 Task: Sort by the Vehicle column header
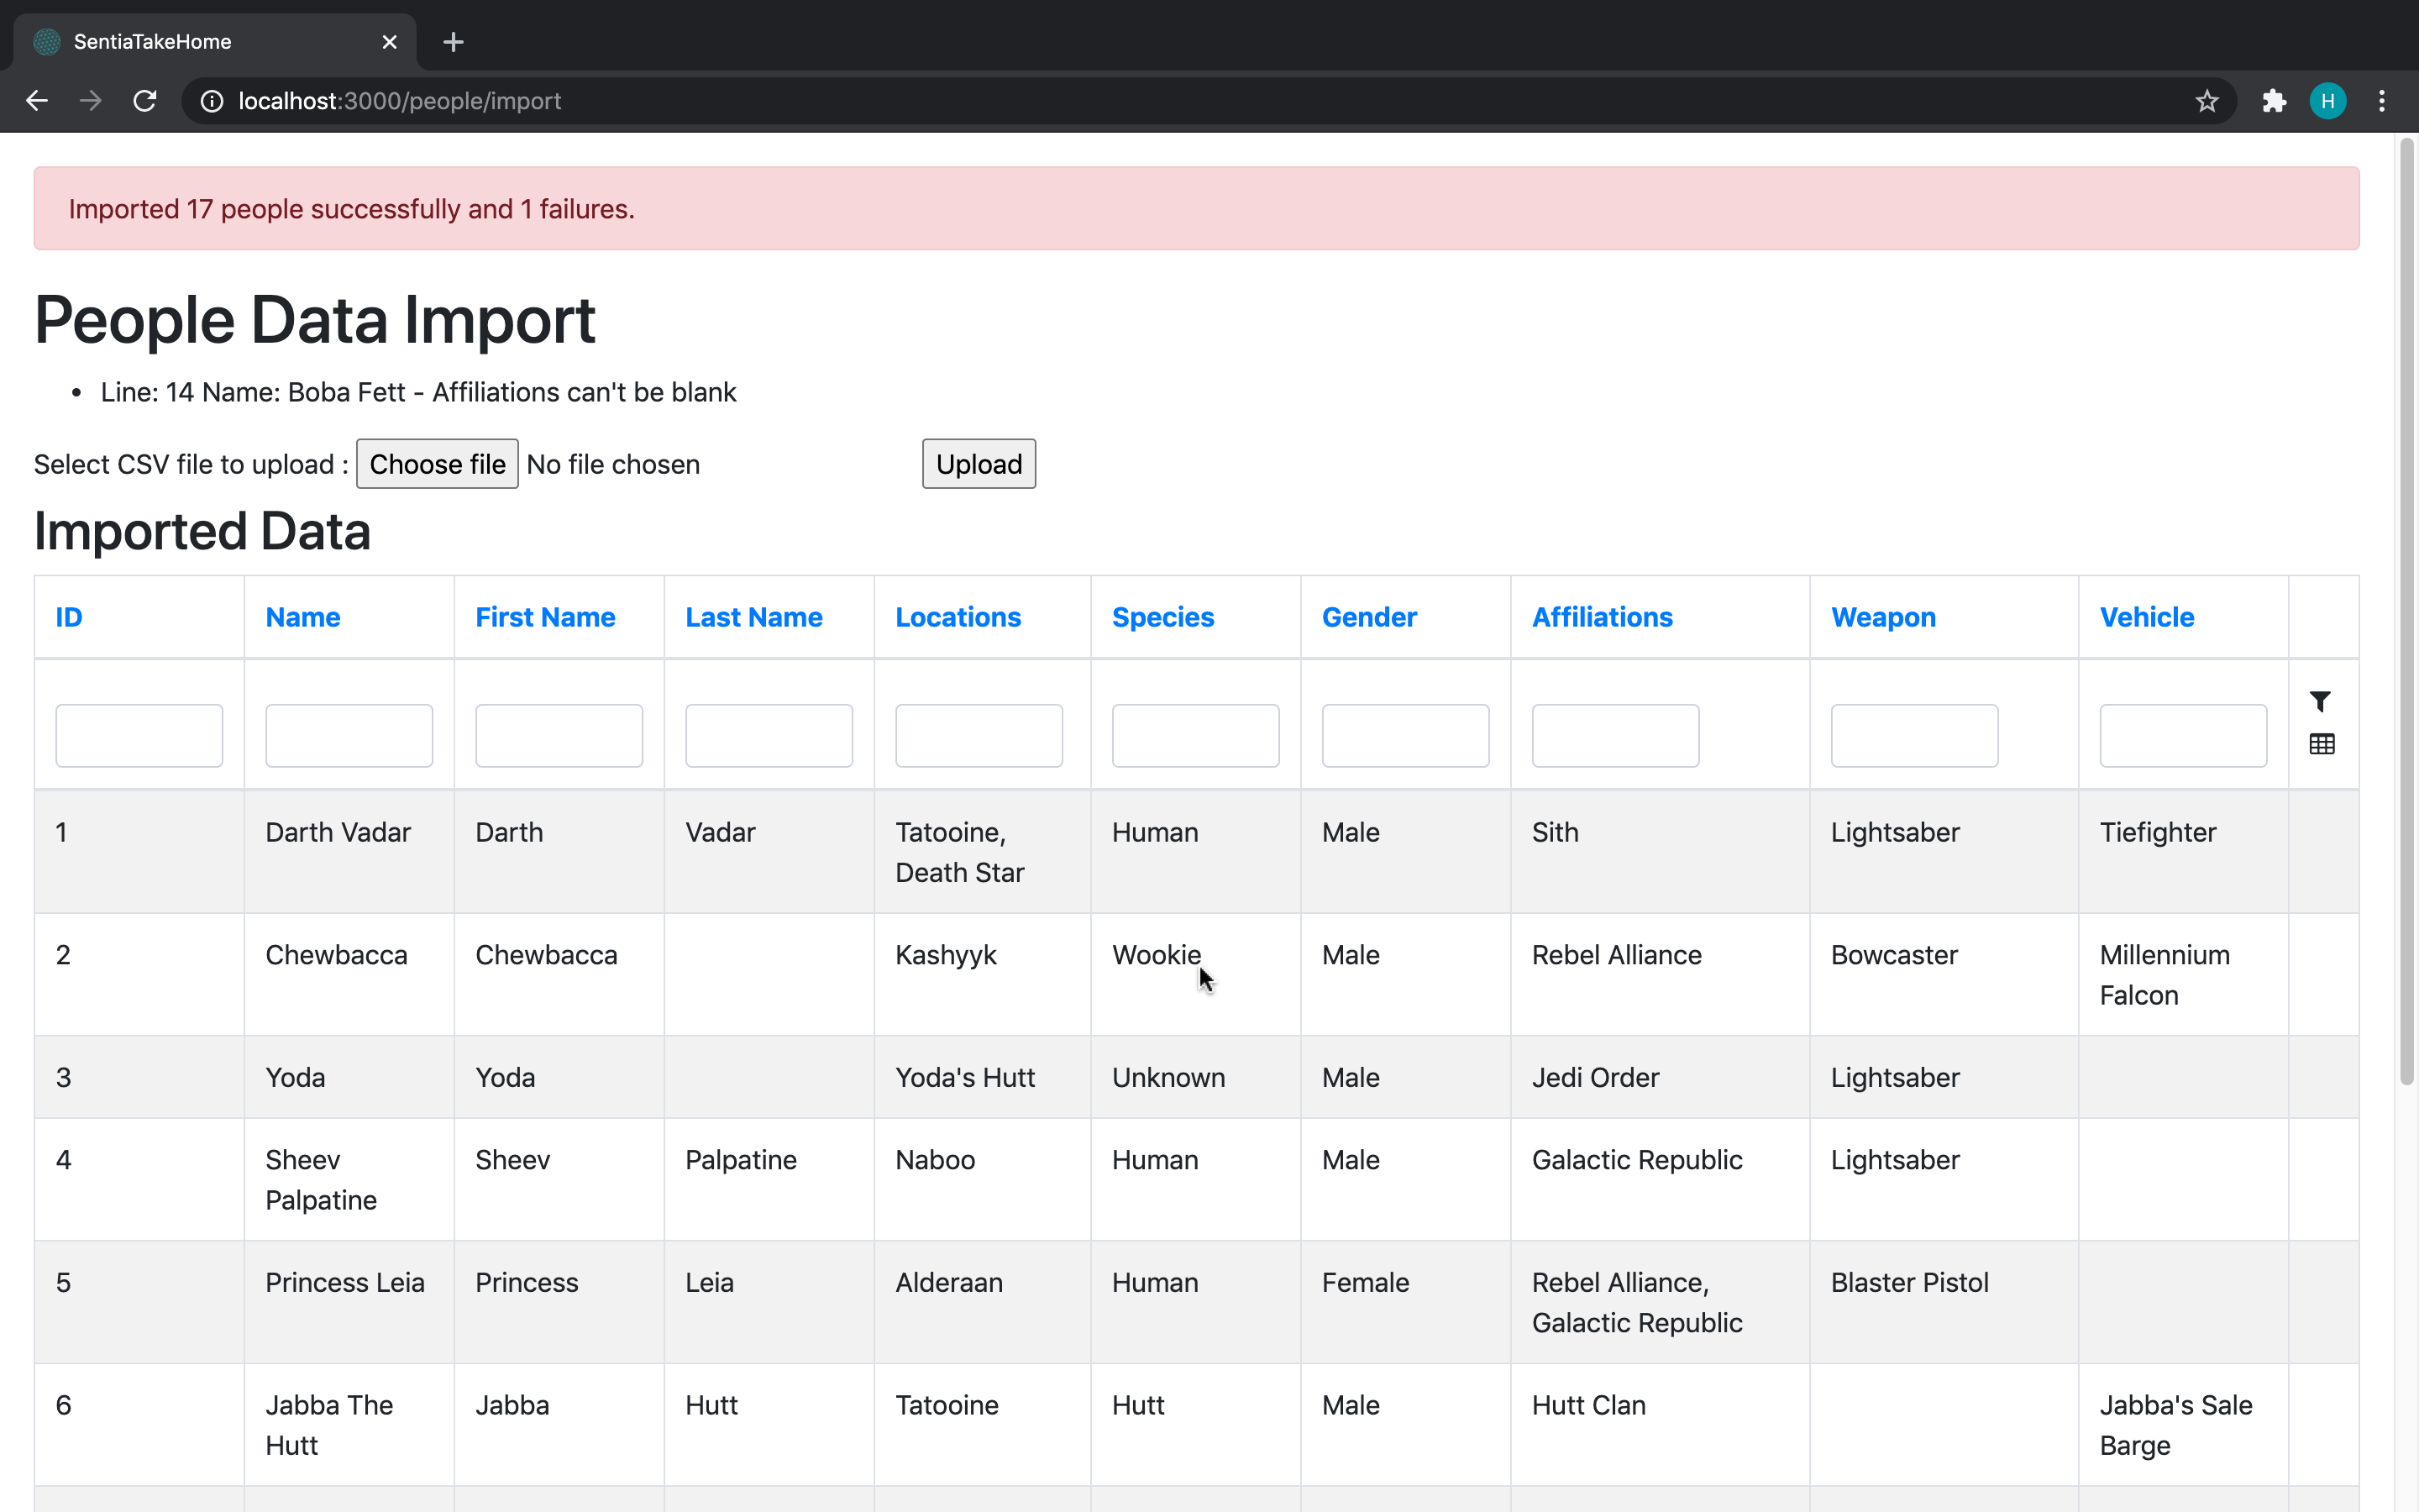tap(2146, 617)
